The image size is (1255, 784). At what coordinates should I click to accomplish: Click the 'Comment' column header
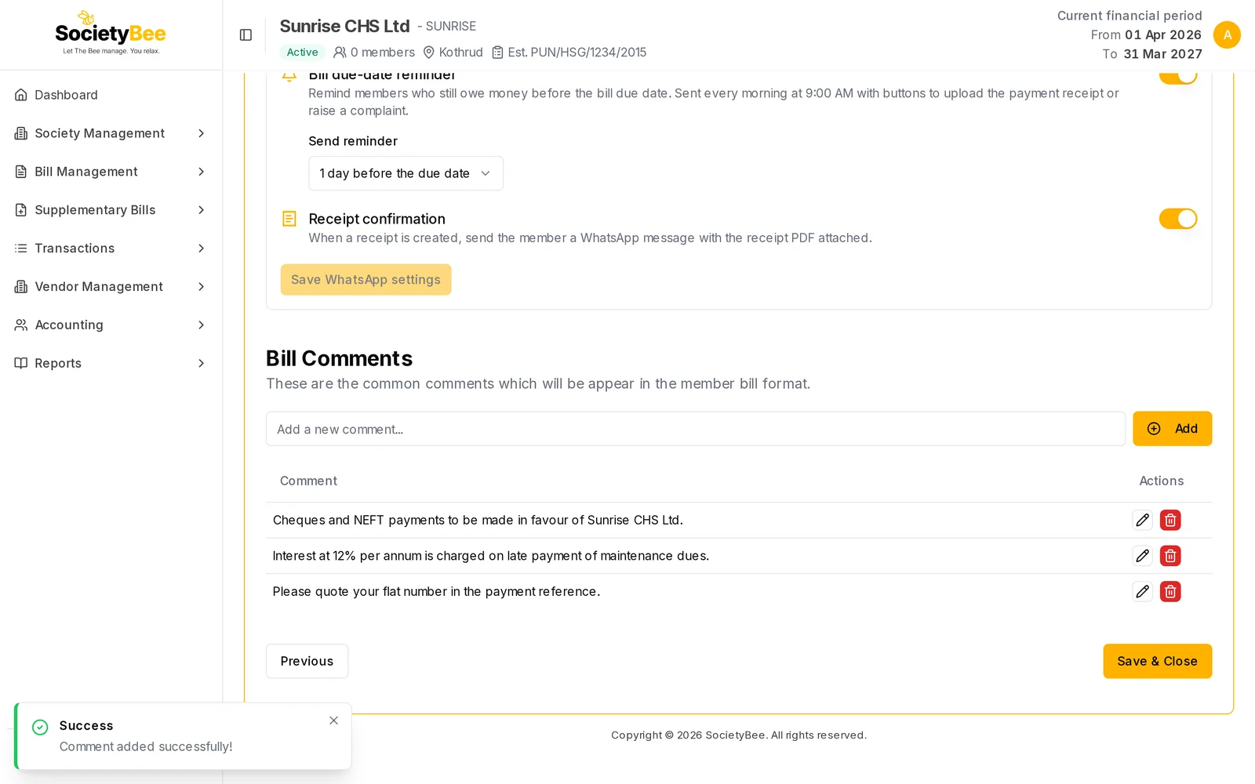(308, 481)
